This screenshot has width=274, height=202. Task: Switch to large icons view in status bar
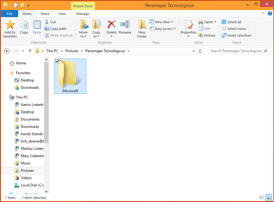pyautogui.click(x=268, y=197)
